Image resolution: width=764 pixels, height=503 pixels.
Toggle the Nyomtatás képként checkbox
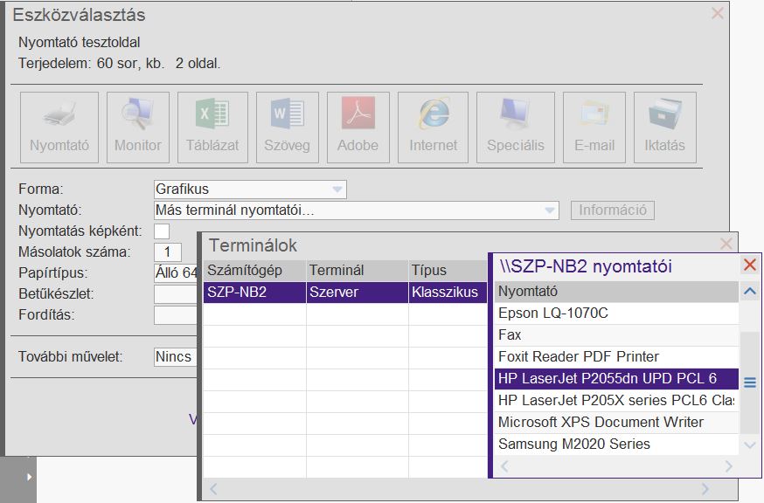162,231
